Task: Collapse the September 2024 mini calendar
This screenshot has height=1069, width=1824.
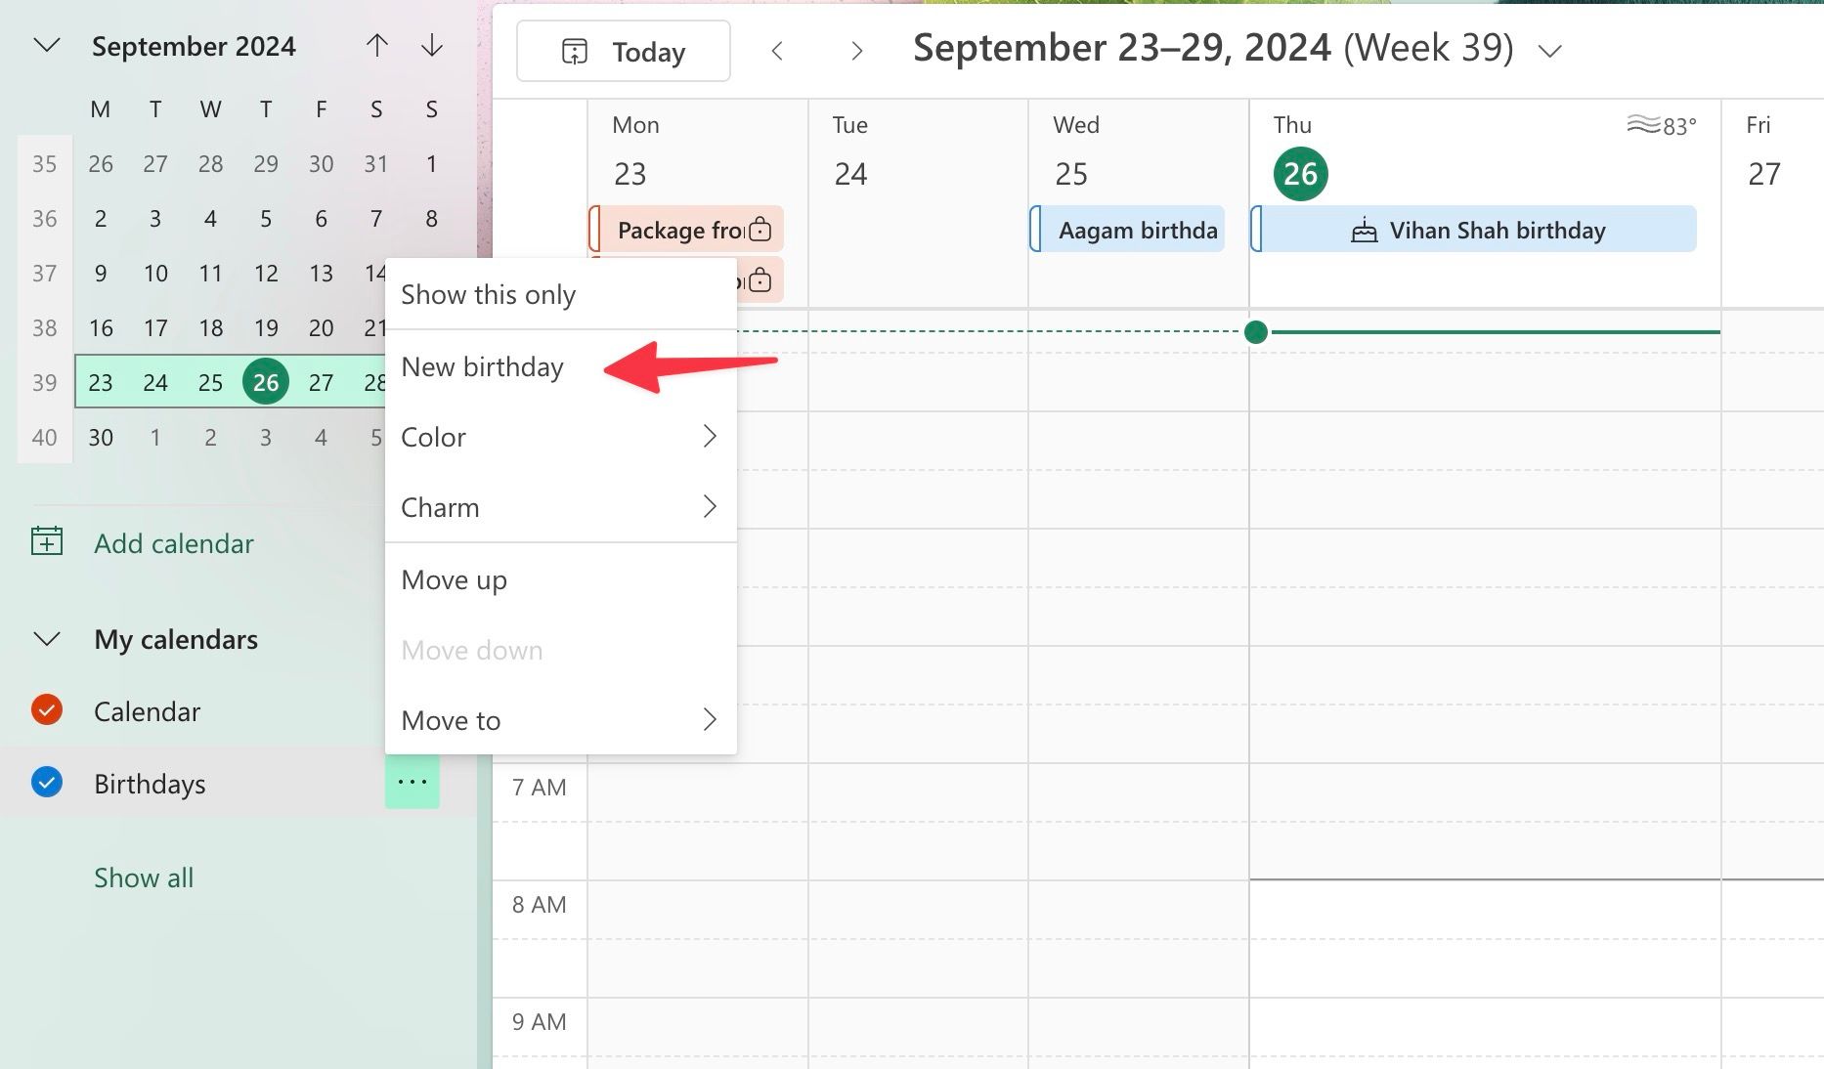Action: coord(47,46)
